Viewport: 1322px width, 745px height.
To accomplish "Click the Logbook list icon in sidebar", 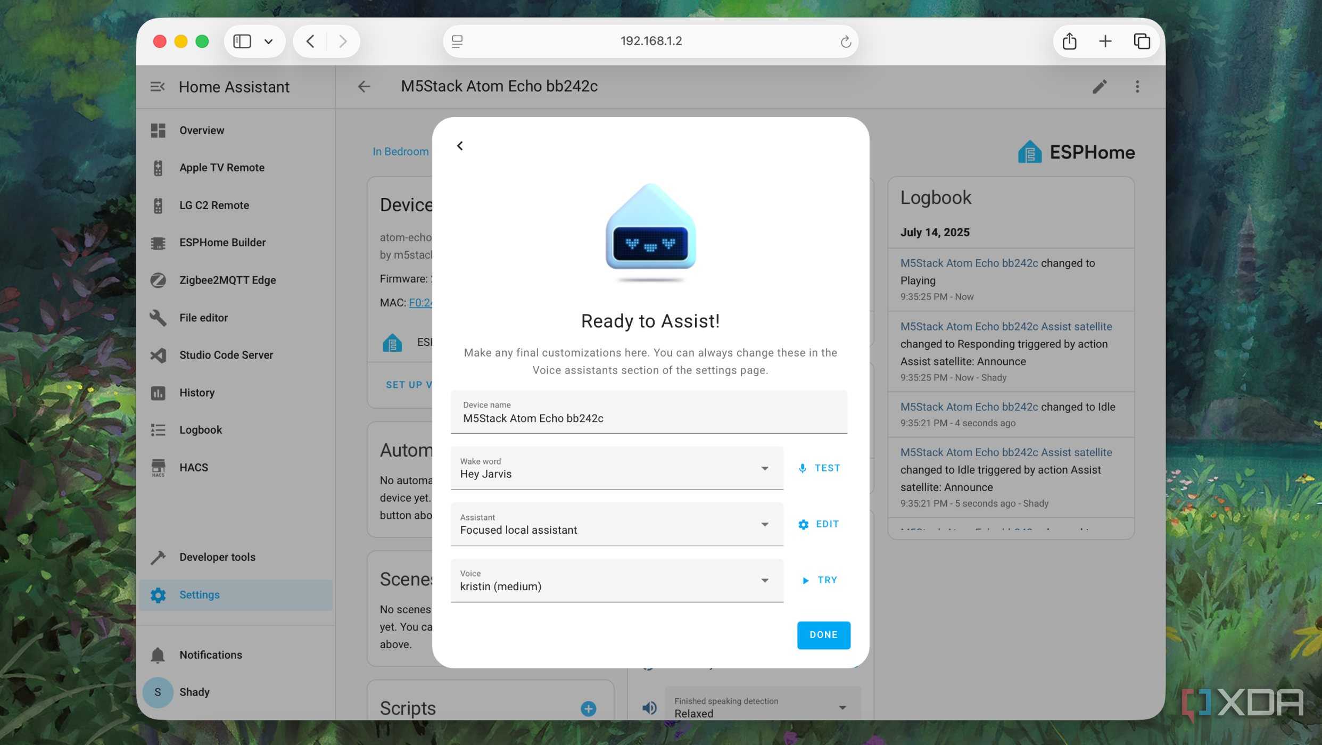I will click(158, 430).
